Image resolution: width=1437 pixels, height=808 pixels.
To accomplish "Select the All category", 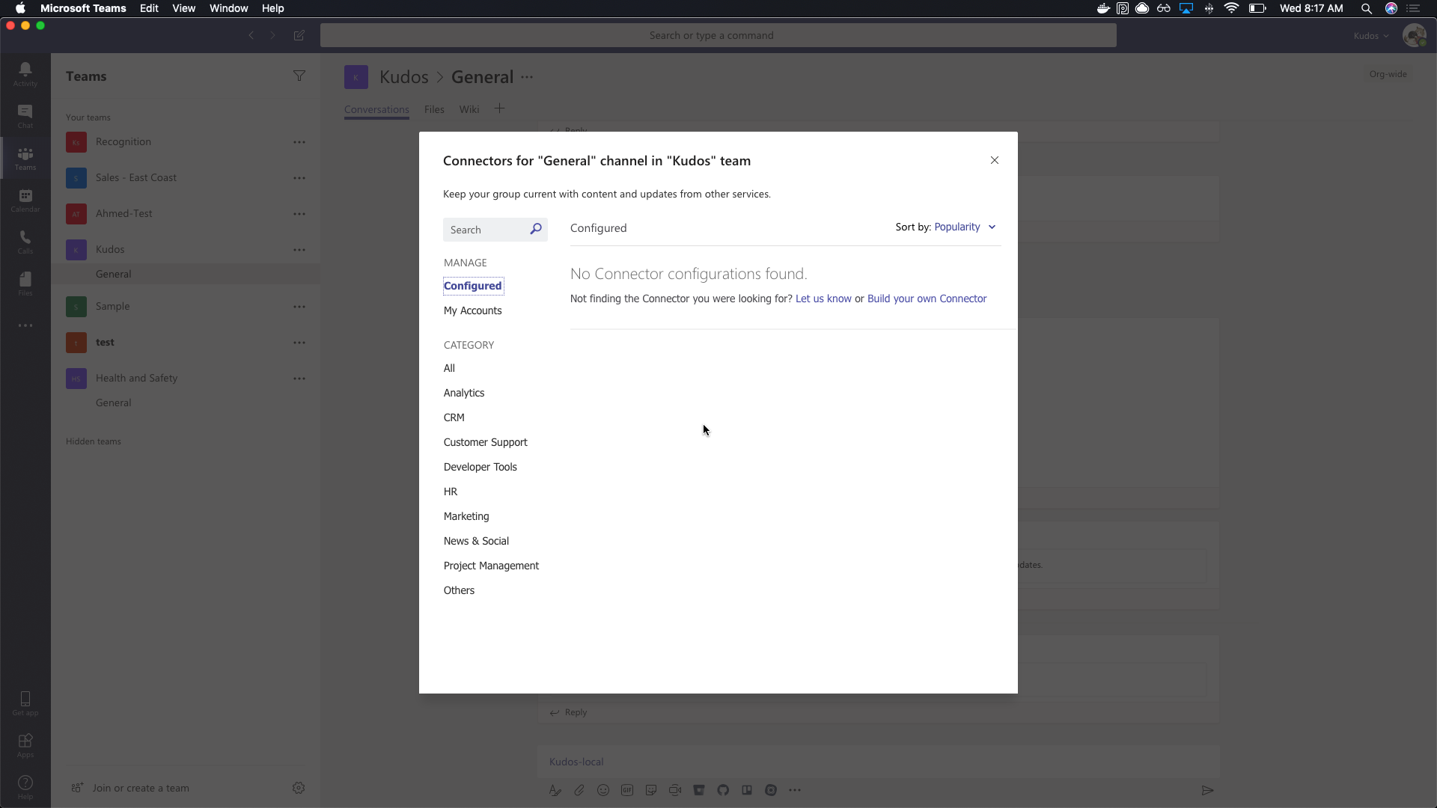I will [x=449, y=368].
